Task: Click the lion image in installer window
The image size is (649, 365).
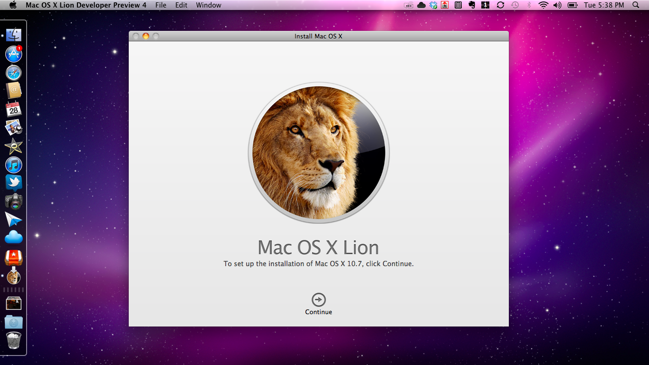Action: click(x=319, y=153)
